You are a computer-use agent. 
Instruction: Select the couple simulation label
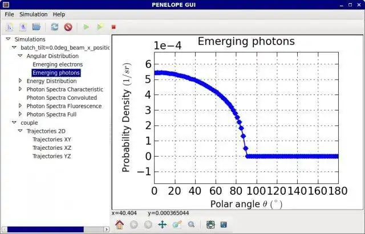pos(29,122)
